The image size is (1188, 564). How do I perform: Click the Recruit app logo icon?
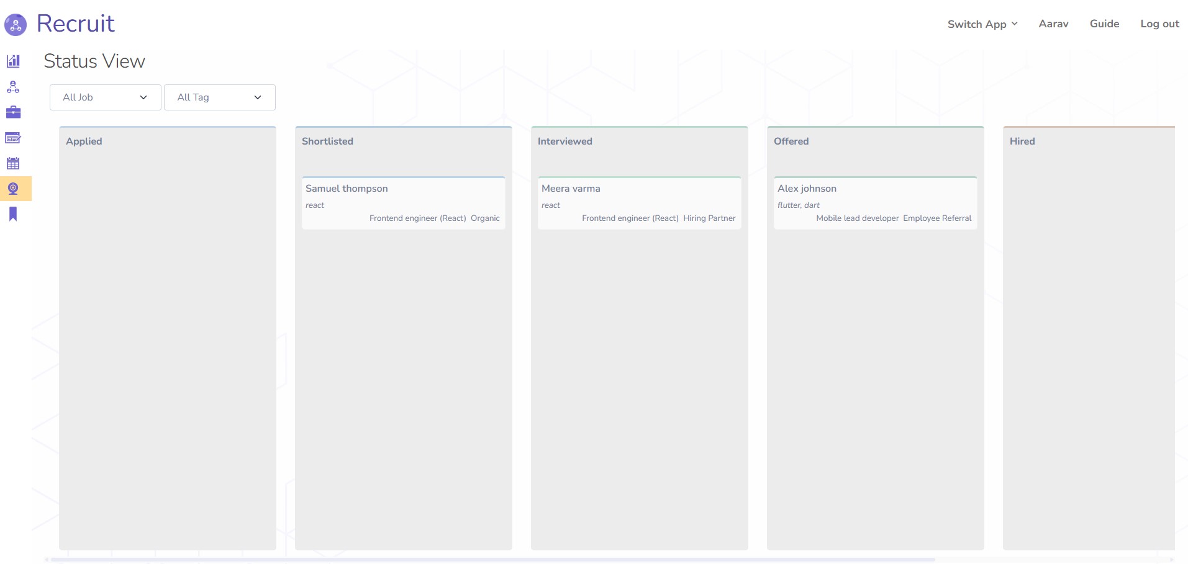(x=16, y=25)
